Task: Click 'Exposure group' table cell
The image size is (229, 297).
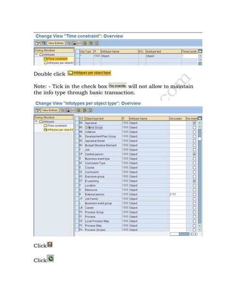Action: tap(103, 176)
